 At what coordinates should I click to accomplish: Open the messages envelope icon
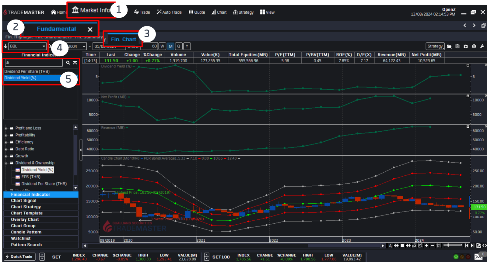click(x=478, y=257)
